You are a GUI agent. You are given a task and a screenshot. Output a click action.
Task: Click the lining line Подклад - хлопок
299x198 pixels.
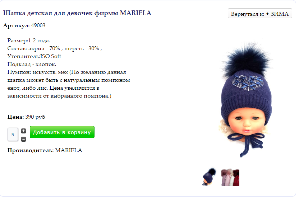[x=32, y=64]
